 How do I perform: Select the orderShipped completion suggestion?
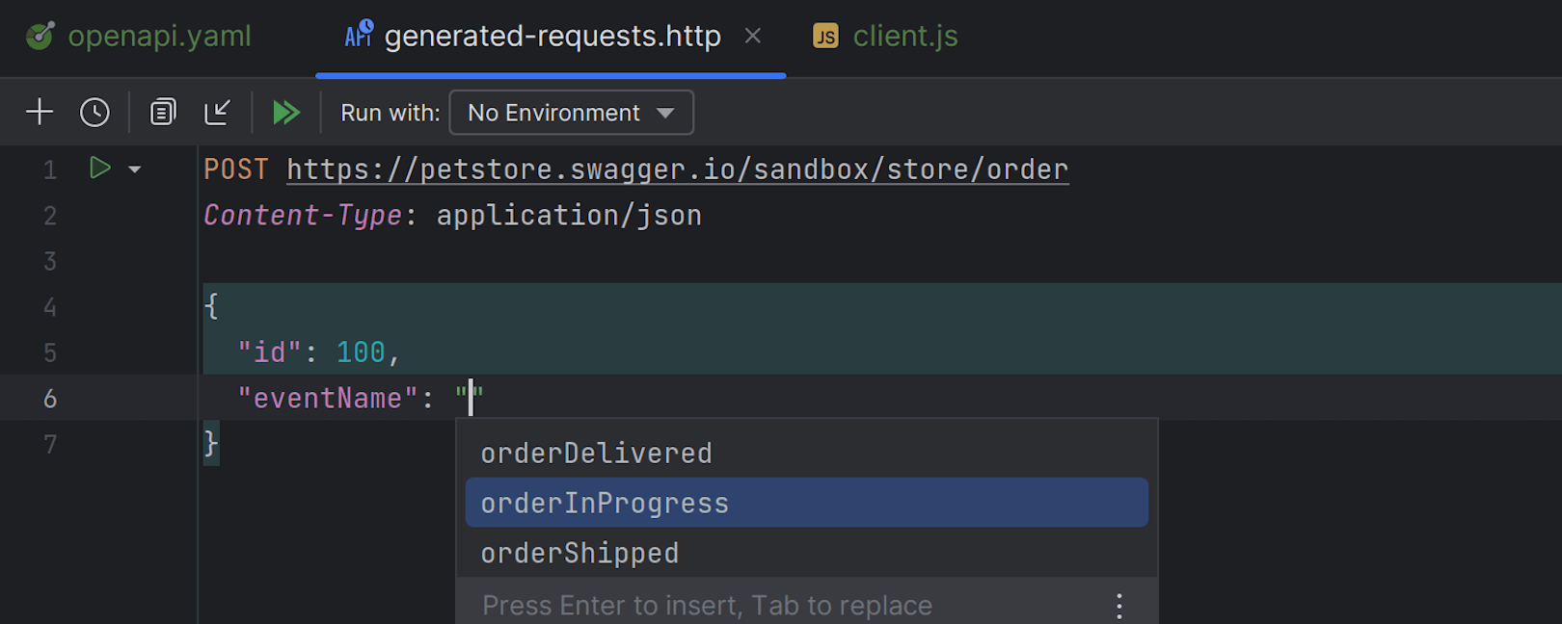coord(579,552)
